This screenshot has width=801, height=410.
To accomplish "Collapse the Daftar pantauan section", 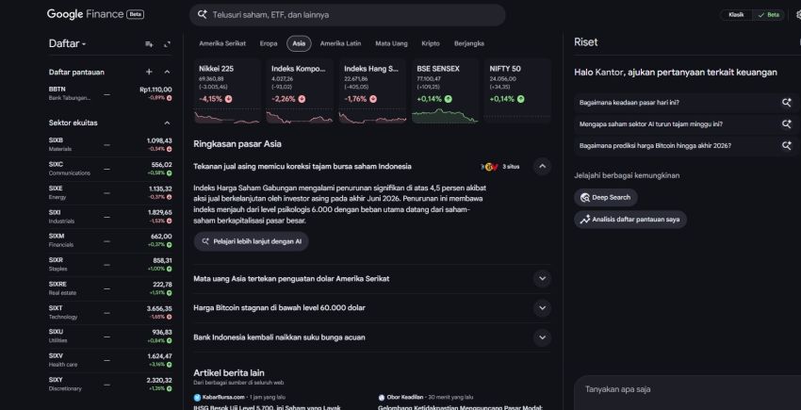I will 167,72.
